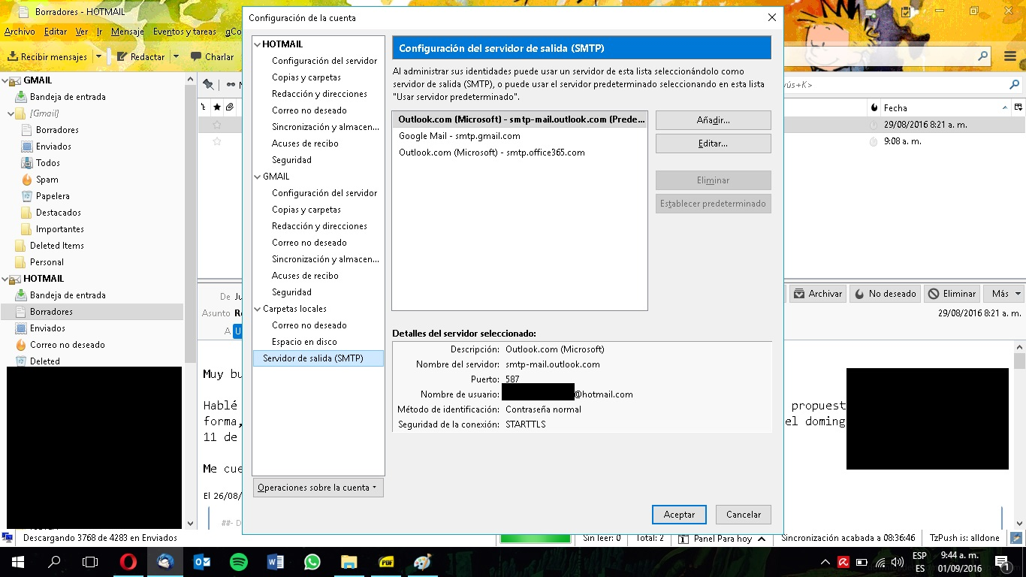The width and height of the screenshot is (1026, 577).
Task: Click the Archivar button in message header
Action: click(818, 294)
